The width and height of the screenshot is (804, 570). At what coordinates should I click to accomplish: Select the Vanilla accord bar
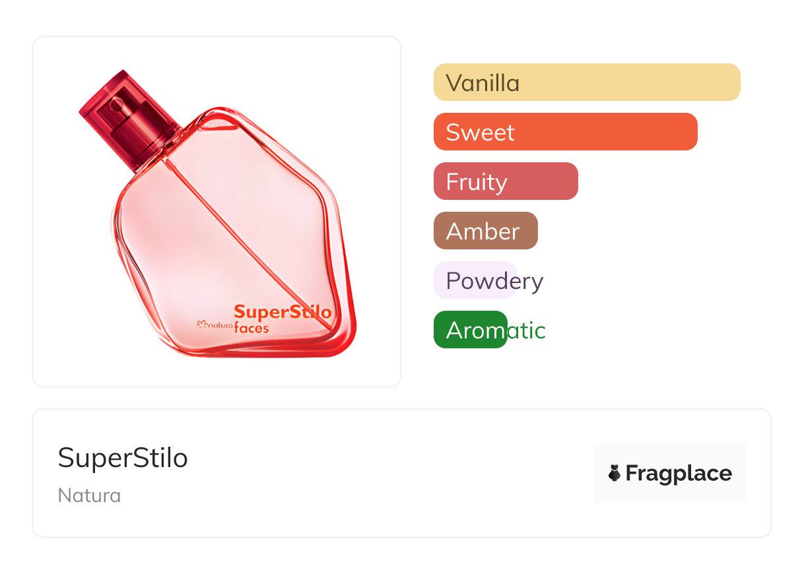tap(586, 82)
